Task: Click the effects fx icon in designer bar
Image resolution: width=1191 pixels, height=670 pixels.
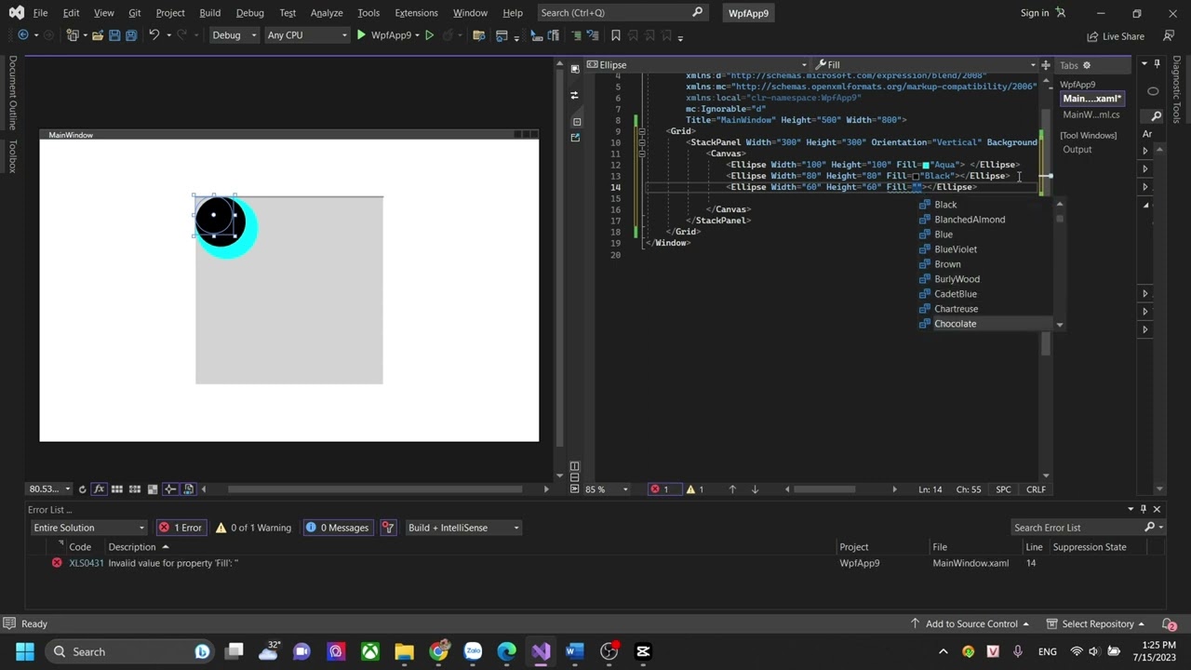Action: (x=100, y=489)
